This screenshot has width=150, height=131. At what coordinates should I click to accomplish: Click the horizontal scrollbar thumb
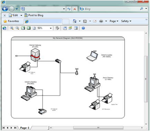(x=98, y=128)
